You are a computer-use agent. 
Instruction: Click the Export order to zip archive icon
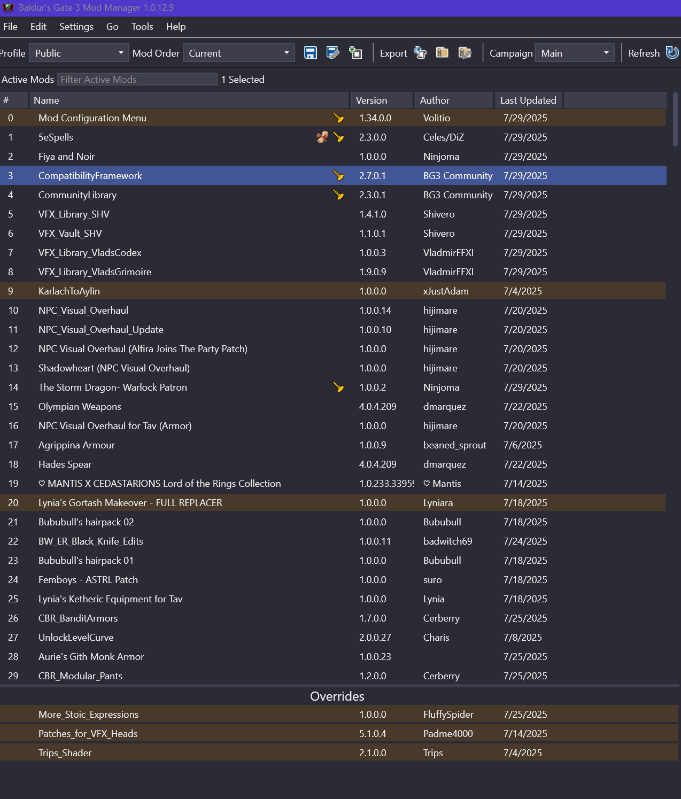tap(442, 53)
